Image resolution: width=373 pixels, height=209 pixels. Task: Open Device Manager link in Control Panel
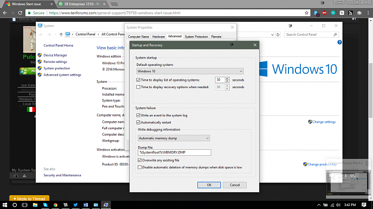[55, 55]
